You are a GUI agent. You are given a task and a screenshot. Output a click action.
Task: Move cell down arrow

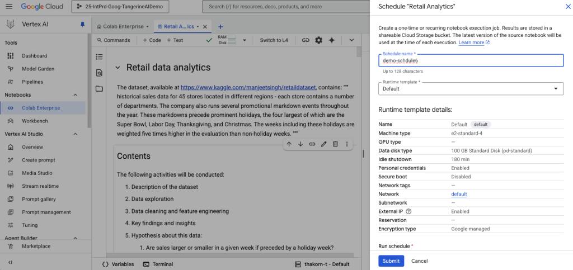coord(300,144)
